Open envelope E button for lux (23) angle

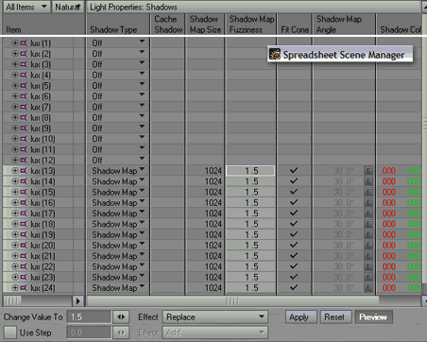tap(368, 277)
